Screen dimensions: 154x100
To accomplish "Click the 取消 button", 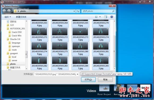I will (x=105, y=80).
